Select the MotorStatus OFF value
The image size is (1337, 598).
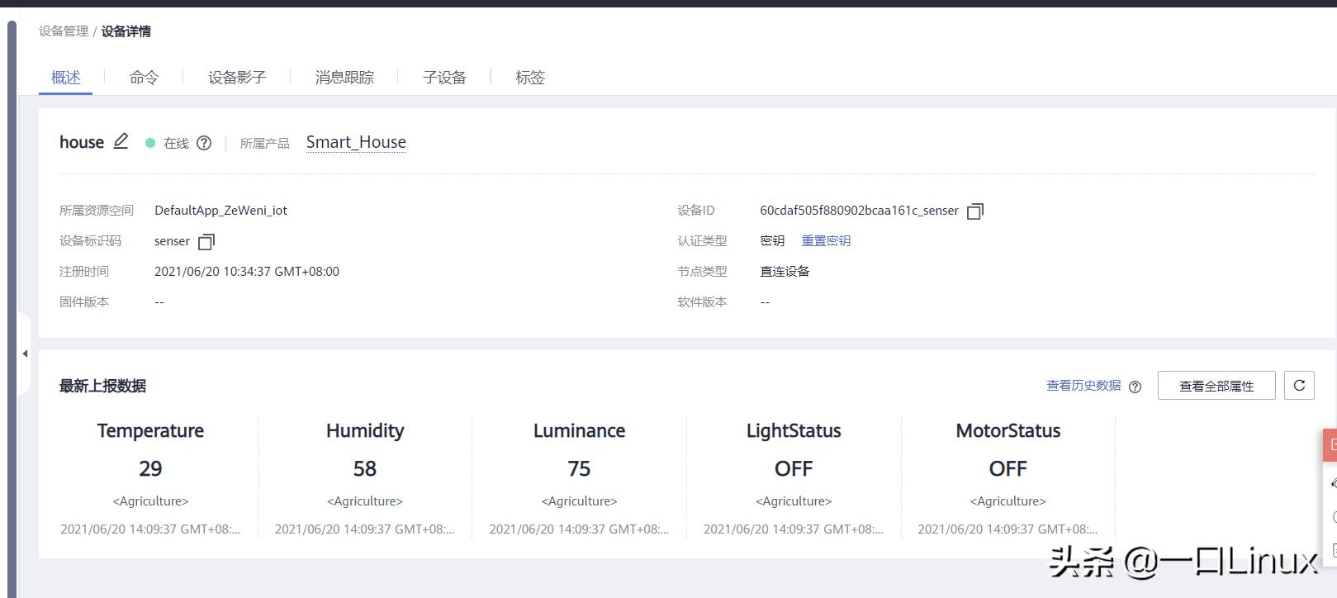click(1008, 468)
